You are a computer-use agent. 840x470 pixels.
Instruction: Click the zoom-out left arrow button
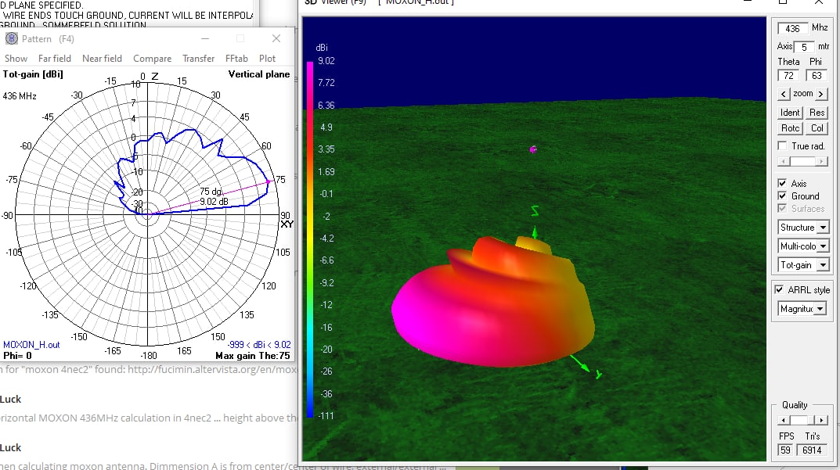click(x=784, y=94)
